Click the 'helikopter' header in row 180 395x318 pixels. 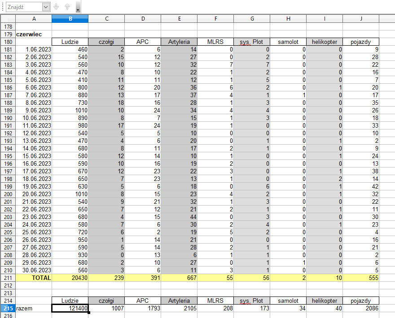(325, 42)
